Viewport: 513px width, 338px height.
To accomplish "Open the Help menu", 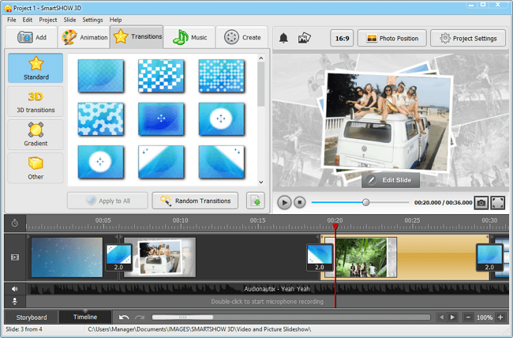I will tap(115, 20).
